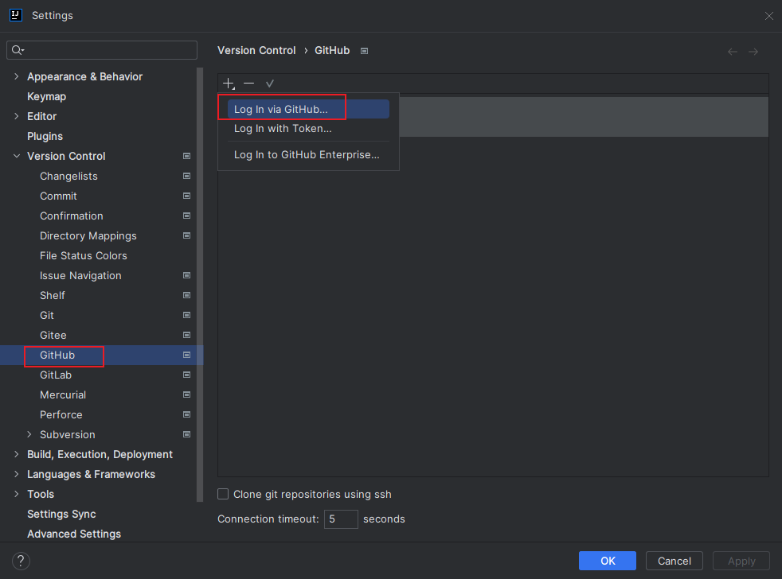The image size is (782, 579).
Task: Expand Appearance & Behavior section
Action: [x=17, y=76]
